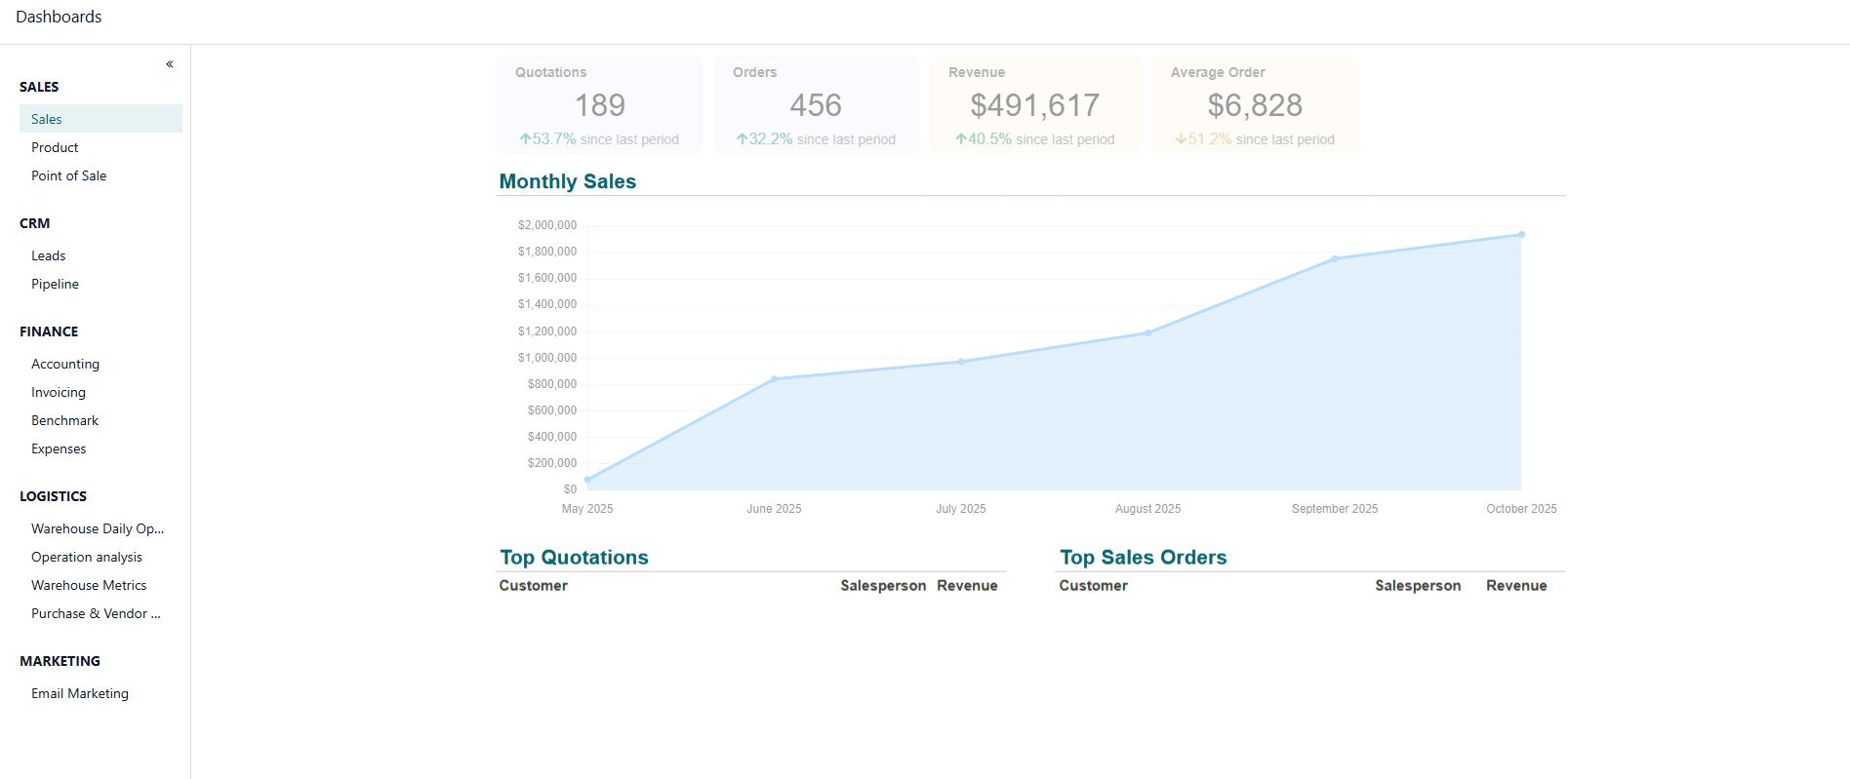
Task: Click Revenue header in Top Quotations
Action: 967,586
